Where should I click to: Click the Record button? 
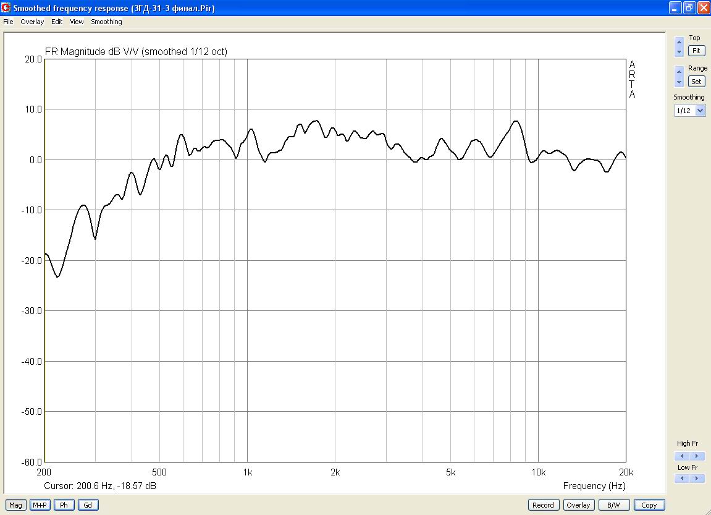coord(543,505)
